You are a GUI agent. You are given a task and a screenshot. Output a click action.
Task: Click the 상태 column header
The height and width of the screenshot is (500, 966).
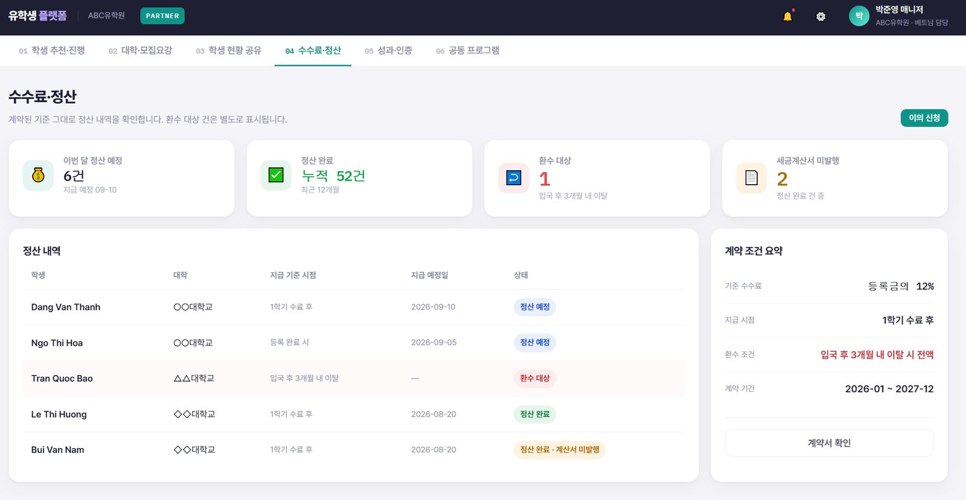[x=521, y=275]
